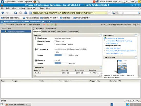Select localhost.localdomain in the Inventory tree

(16, 31)
